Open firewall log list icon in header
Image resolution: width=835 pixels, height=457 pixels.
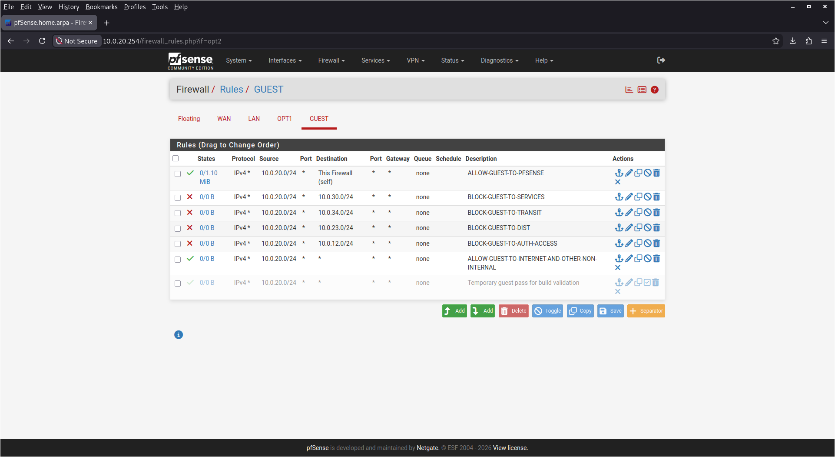coord(642,90)
